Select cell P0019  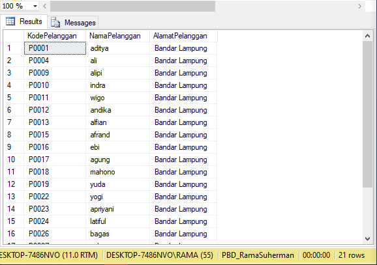55,184
